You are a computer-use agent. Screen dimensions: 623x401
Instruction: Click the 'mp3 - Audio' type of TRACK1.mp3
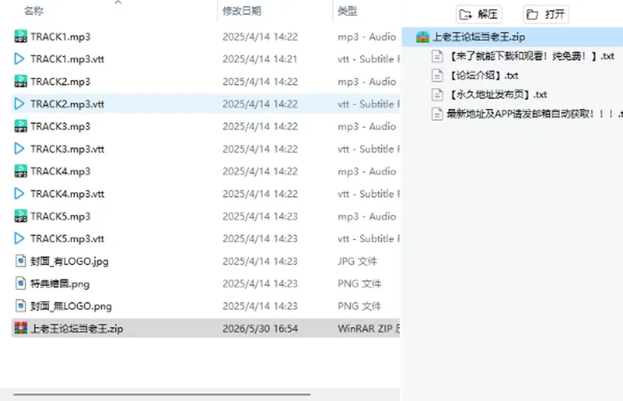click(x=367, y=37)
